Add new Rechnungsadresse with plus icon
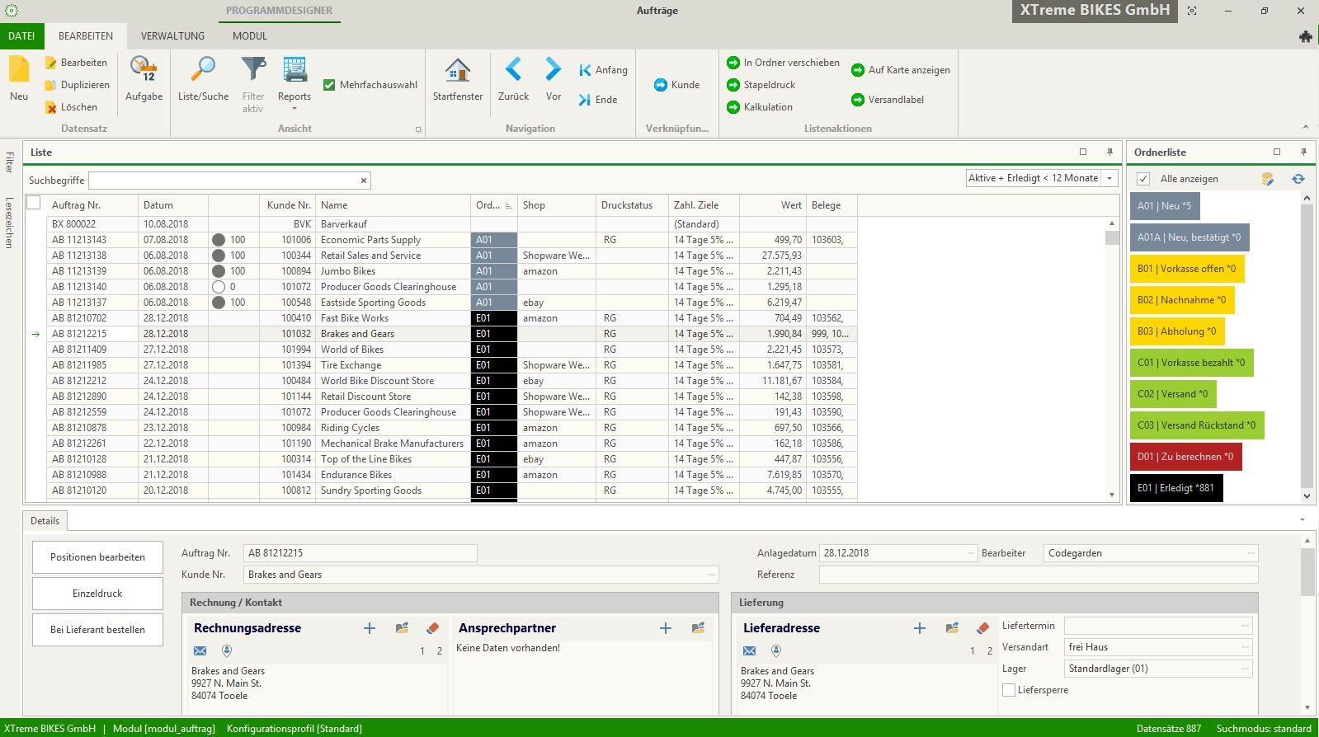 370,628
